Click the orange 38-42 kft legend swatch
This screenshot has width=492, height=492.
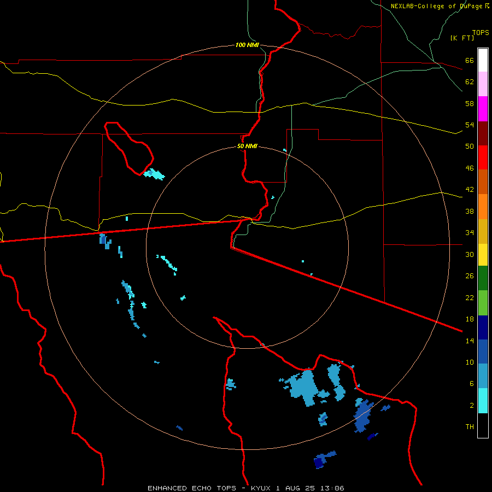coord(483,207)
